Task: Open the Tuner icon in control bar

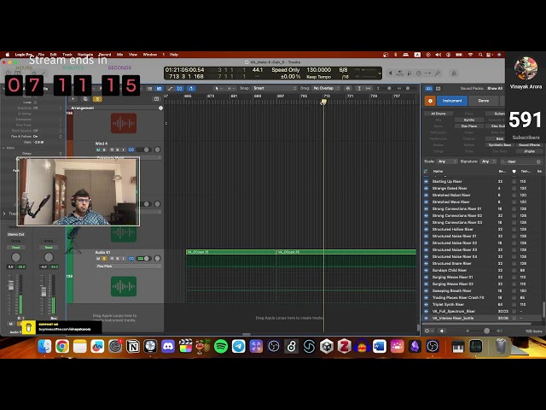Action: click(438, 73)
